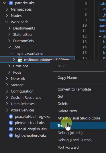
Task: Click the pleasing-toad-aks cluster icon
Action: click(x=11, y=123)
